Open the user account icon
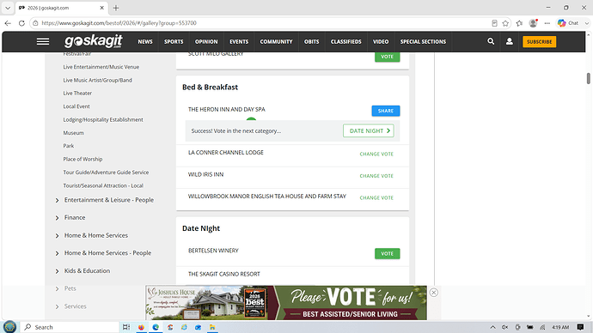 (510, 41)
